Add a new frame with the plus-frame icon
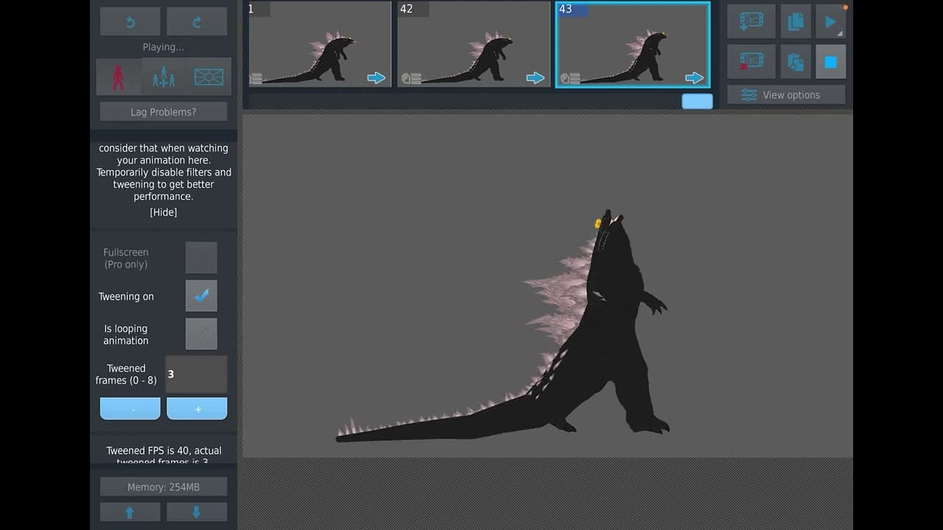This screenshot has height=530, width=943. click(751, 21)
